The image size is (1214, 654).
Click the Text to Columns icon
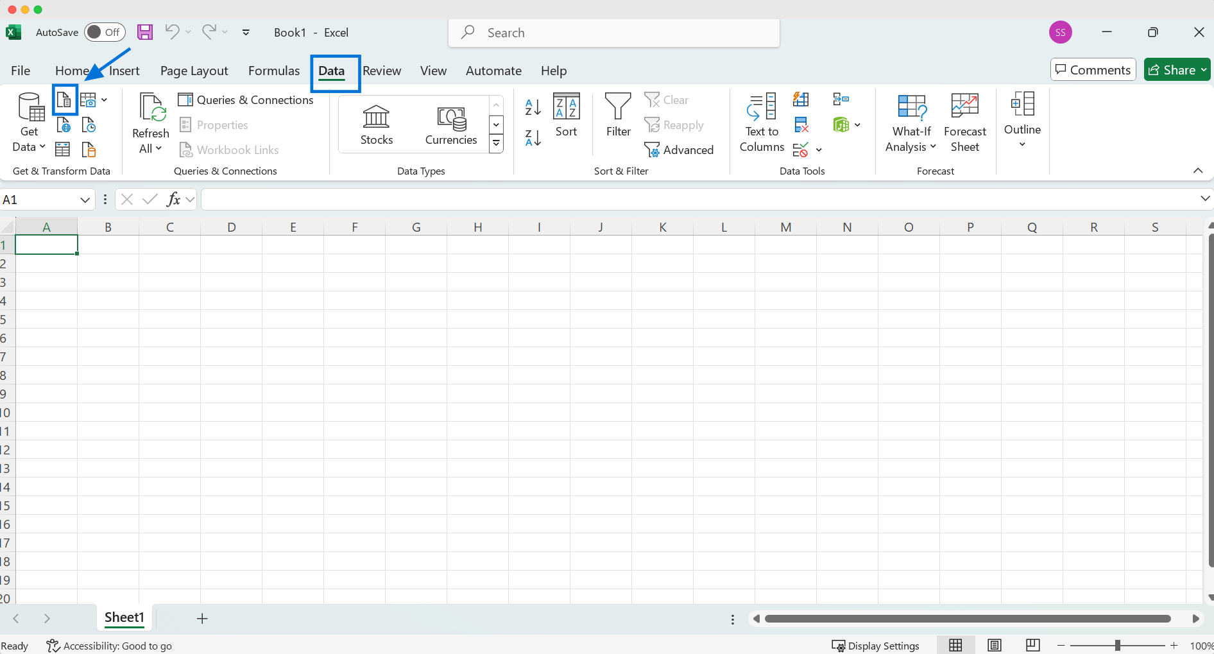[762, 122]
